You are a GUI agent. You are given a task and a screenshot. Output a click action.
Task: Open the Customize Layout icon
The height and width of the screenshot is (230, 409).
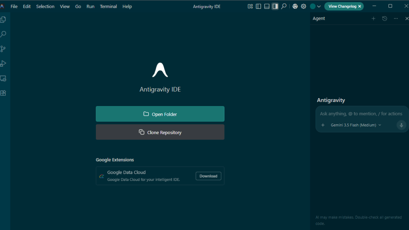point(250,6)
